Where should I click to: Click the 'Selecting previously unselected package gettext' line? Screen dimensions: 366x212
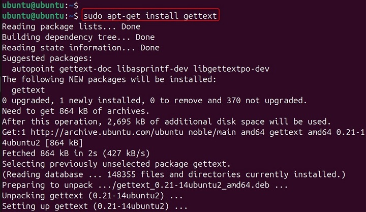point(116,164)
